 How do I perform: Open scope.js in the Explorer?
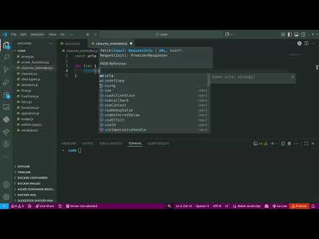coord(27,119)
